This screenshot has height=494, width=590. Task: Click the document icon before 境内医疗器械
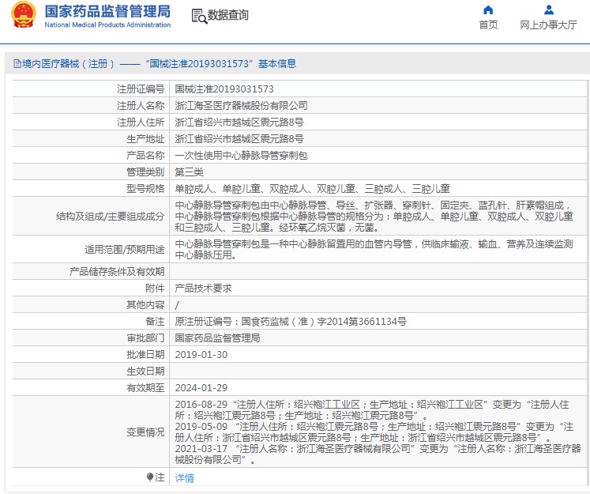pos(17,64)
